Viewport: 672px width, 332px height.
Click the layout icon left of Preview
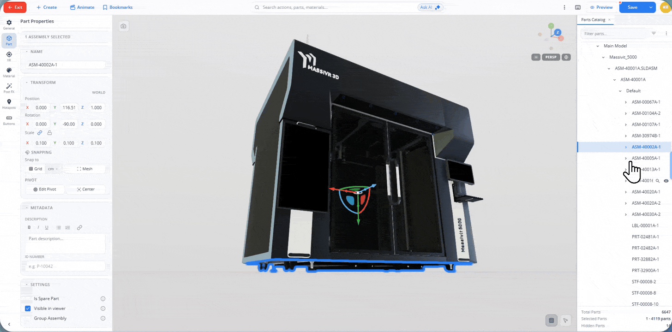point(578,7)
